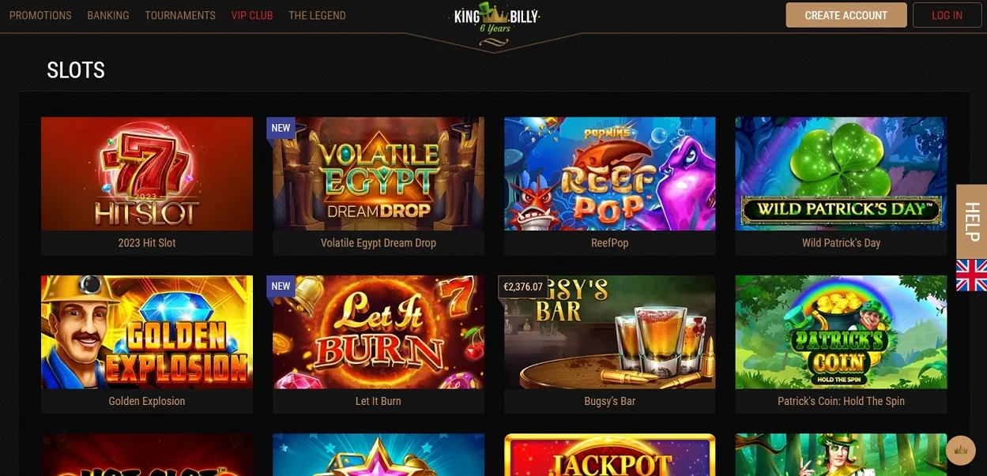Viewport: 987px width, 476px height.
Task: Open the Promotions menu item
Action: pos(40,15)
